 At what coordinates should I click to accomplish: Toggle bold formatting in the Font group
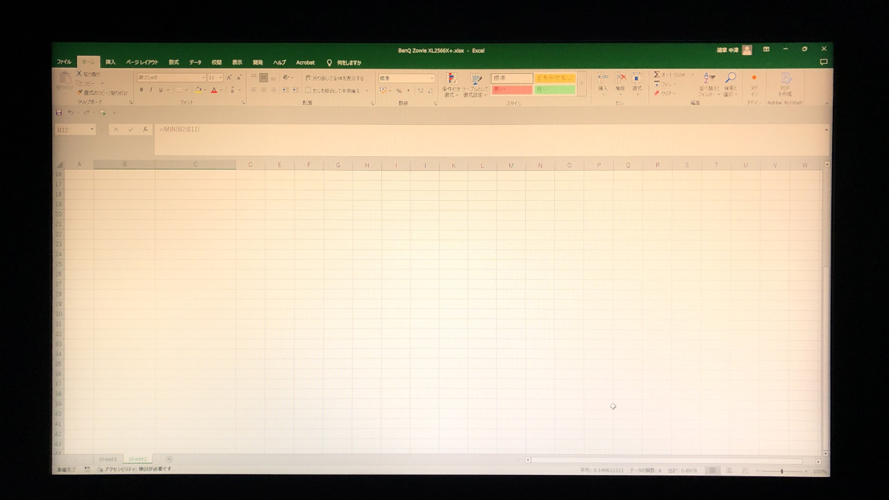pos(142,90)
